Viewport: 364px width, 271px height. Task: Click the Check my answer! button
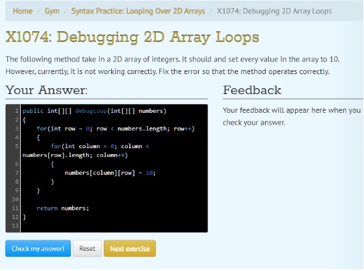pos(38,248)
